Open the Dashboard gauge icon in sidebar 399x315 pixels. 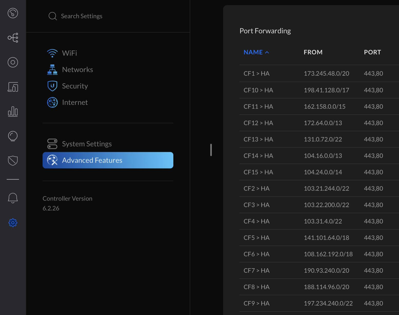click(13, 13)
